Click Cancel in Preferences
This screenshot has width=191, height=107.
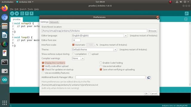coord(154,94)
